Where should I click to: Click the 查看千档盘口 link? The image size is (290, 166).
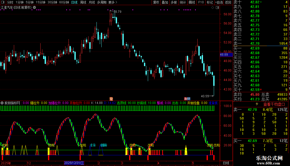pyautogui.click(x=274, y=104)
